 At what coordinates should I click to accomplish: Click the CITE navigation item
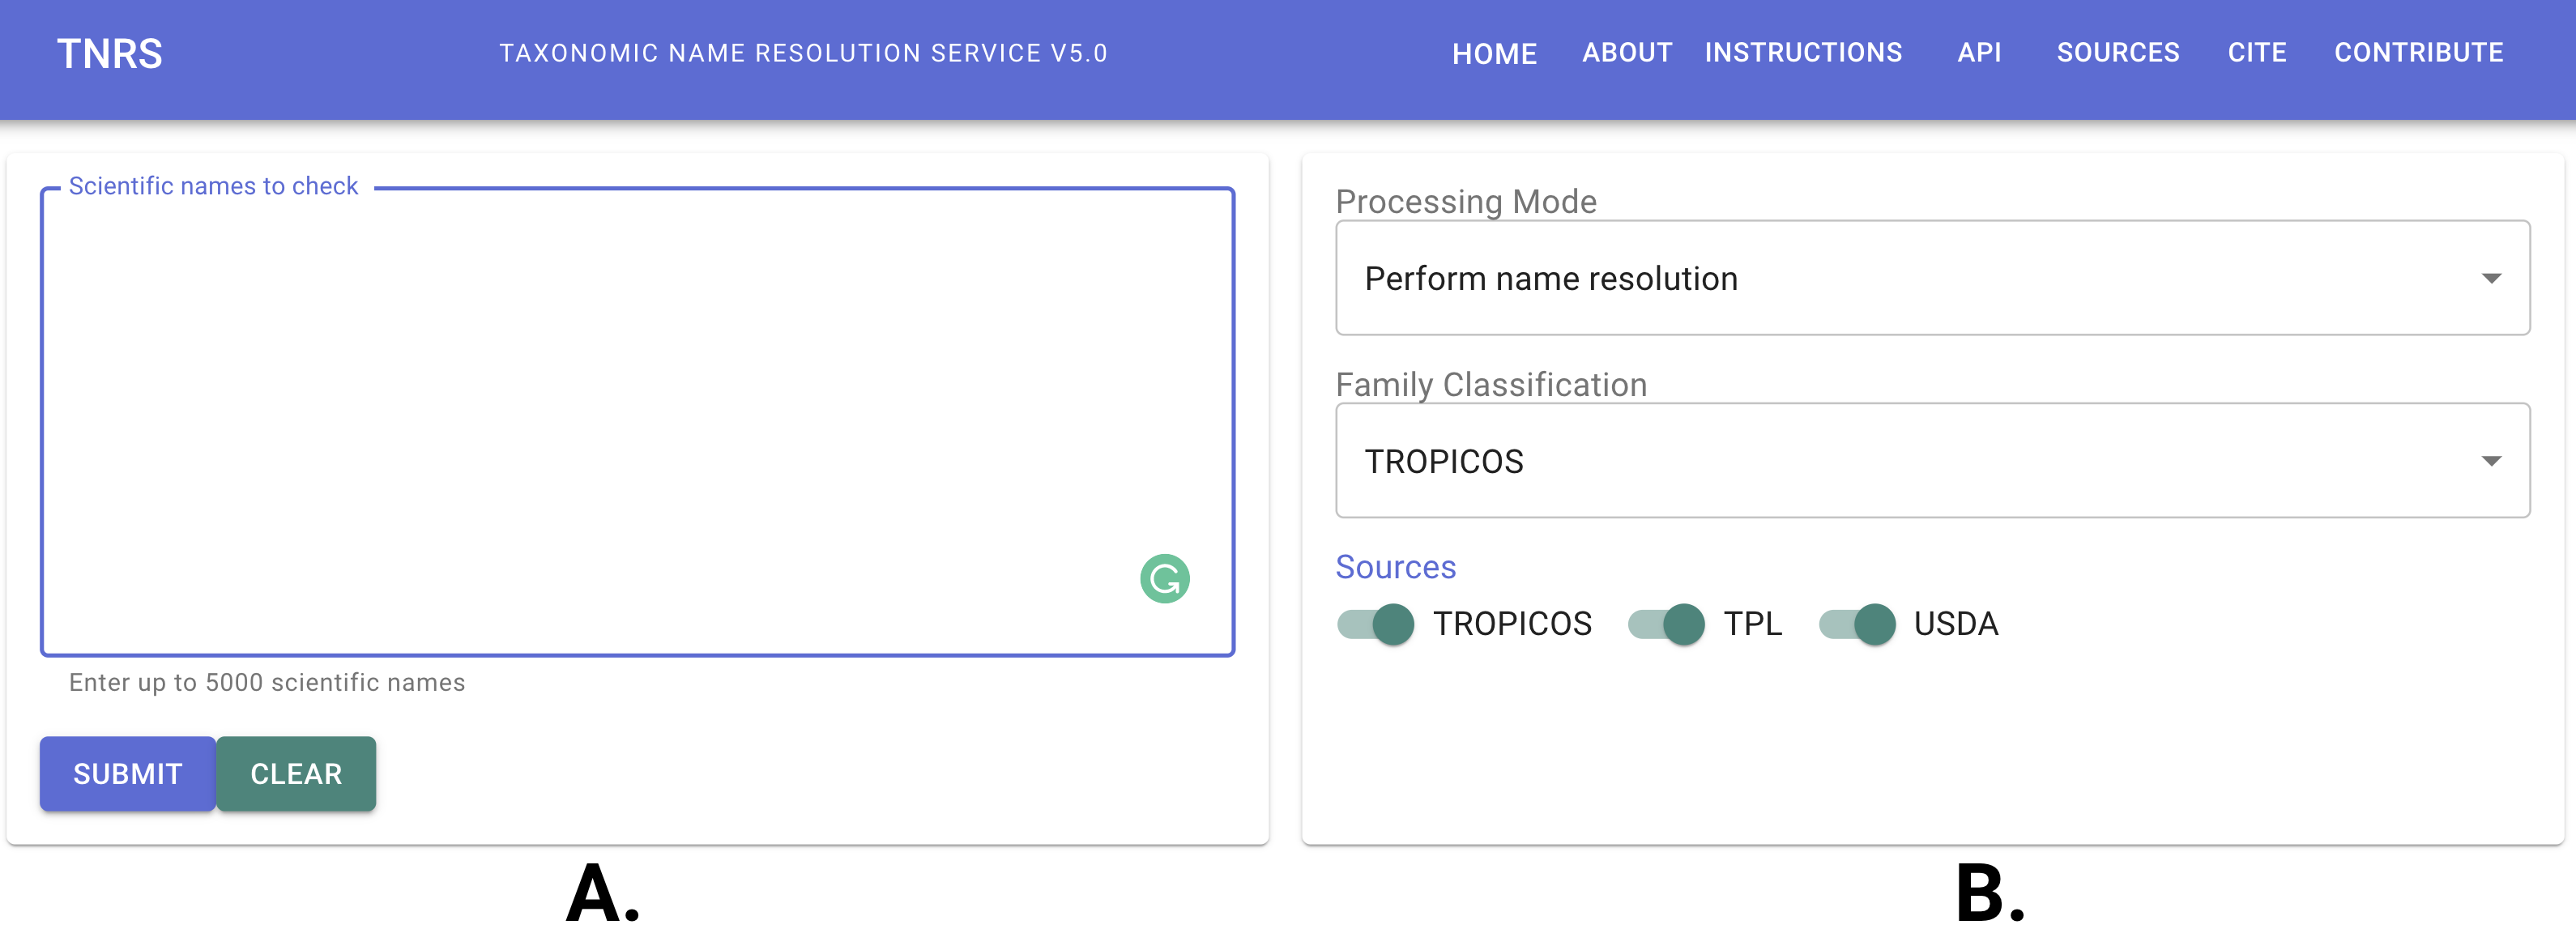pos(2256,53)
